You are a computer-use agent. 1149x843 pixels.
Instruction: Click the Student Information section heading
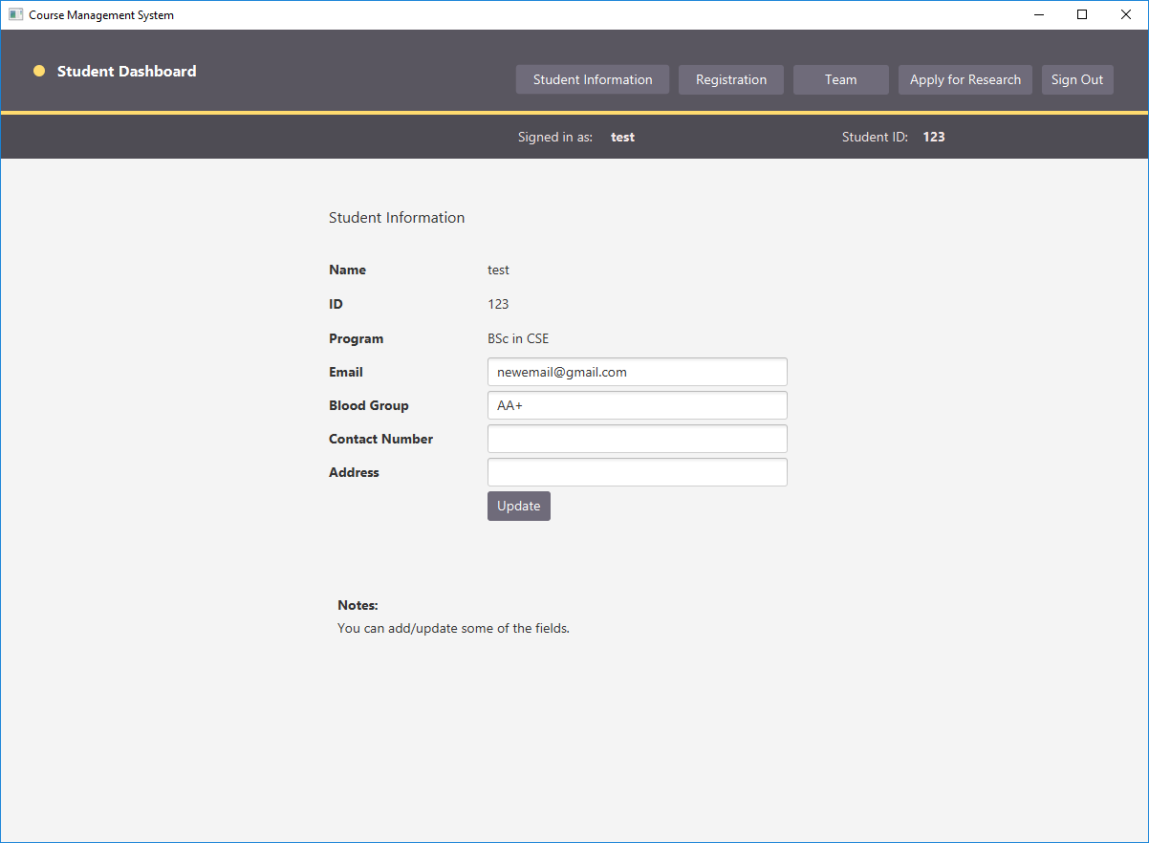pyautogui.click(x=397, y=217)
